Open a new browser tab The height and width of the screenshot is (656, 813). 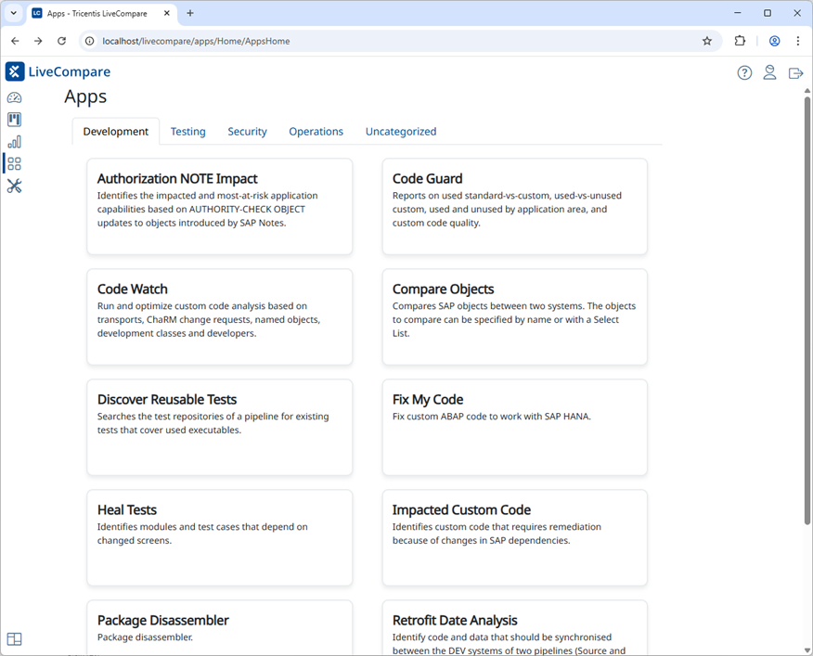(x=190, y=14)
